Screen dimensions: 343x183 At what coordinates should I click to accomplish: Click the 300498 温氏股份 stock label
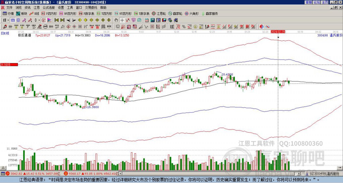pyautogui.click(x=330, y=35)
